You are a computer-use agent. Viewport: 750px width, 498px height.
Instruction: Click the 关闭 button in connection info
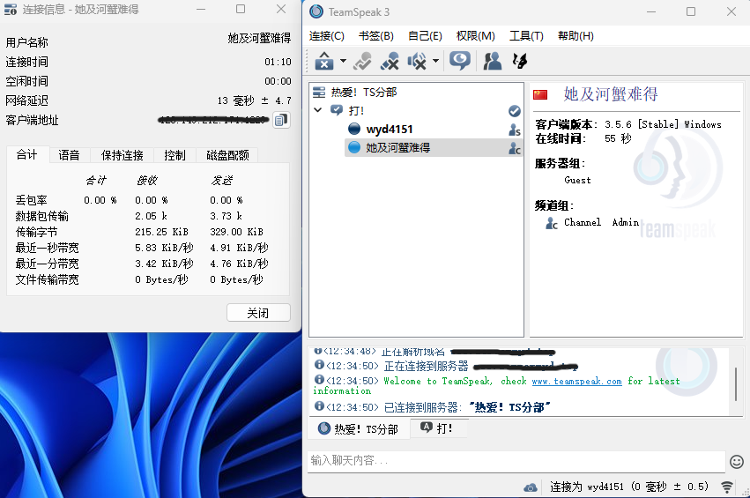tap(258, 313)
